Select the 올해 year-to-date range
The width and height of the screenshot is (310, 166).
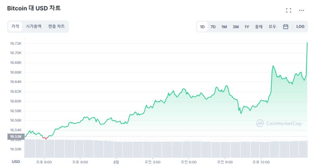pyautogui.click(x=259, y=27)
